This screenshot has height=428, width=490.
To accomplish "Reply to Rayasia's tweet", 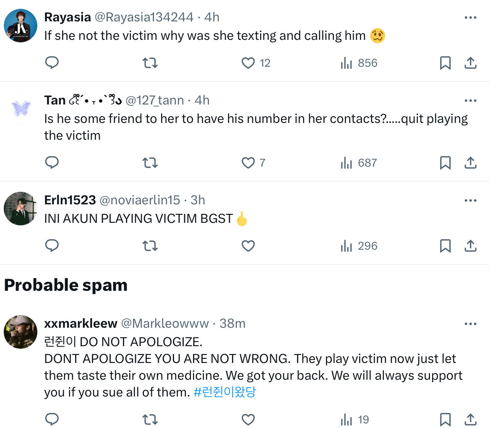I will click(x=52, y=63).
